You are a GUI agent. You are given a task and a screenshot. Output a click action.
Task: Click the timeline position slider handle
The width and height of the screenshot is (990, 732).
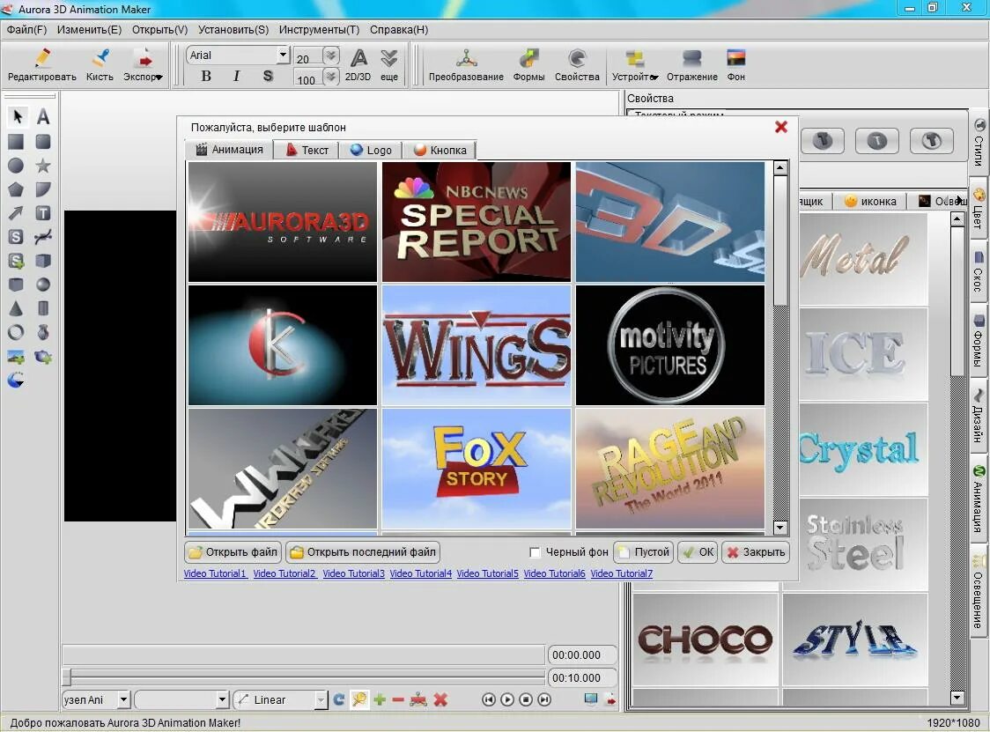tap(66, 677)
